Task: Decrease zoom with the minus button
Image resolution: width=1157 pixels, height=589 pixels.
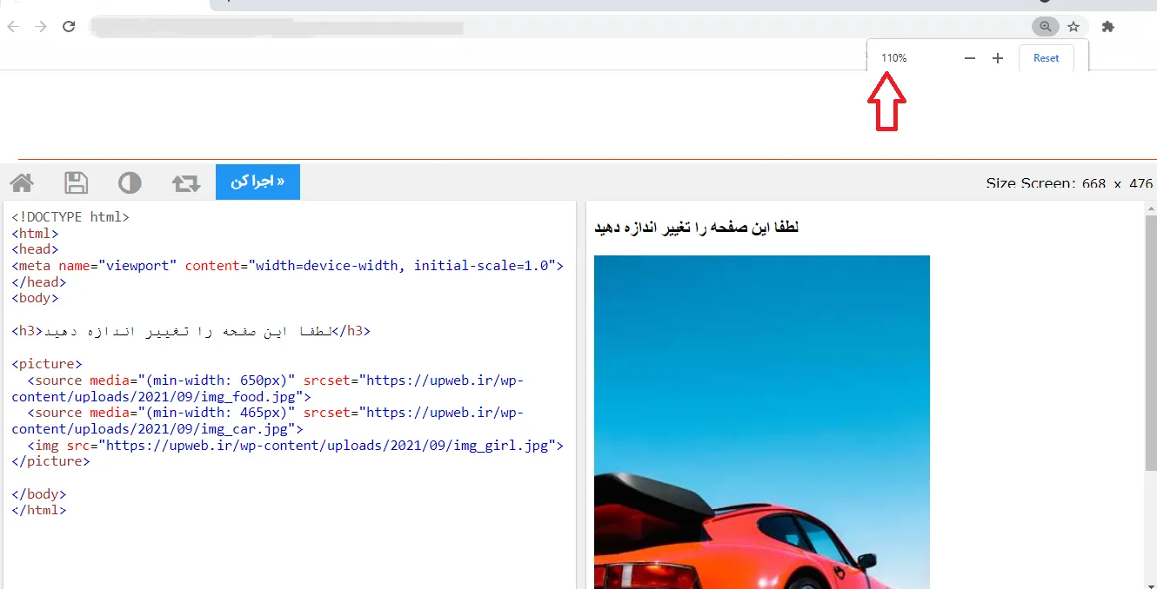Action: click(970, 58)
